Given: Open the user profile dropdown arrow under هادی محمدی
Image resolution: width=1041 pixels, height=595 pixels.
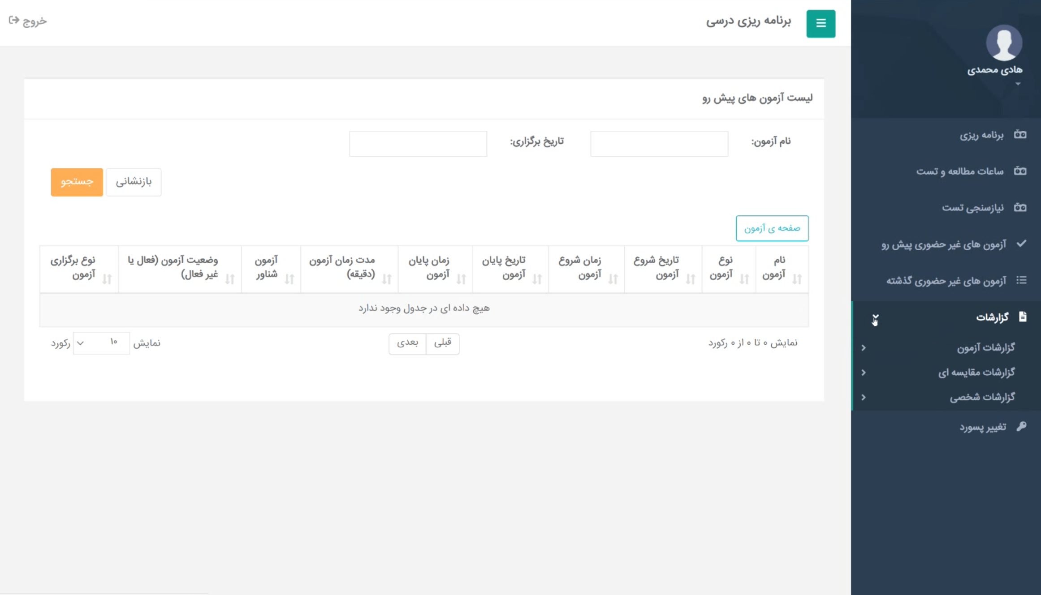Looking at the screenshot, I should pos(1018,84).
